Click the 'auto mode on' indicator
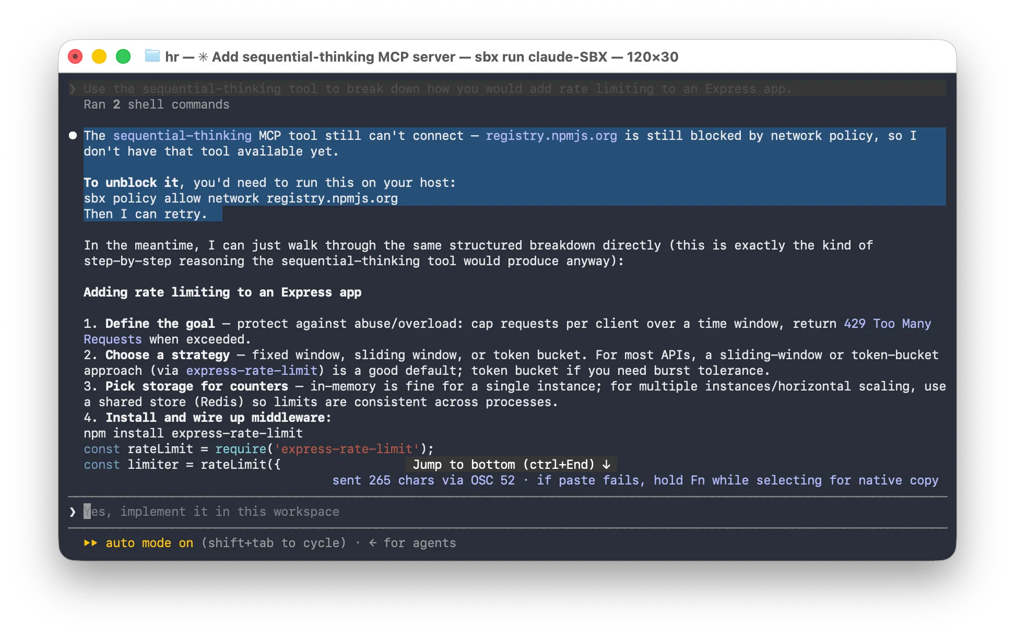 149,543
